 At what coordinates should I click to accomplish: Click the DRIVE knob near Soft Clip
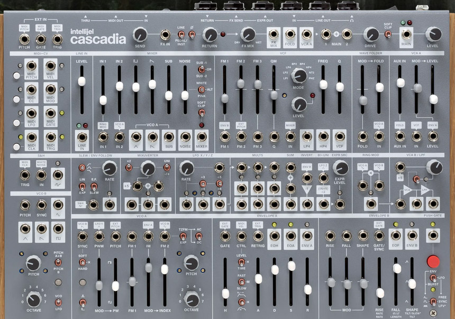pos(371,35)
